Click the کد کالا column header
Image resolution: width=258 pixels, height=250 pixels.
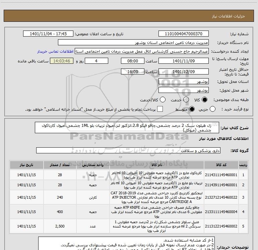pos(221,165)
